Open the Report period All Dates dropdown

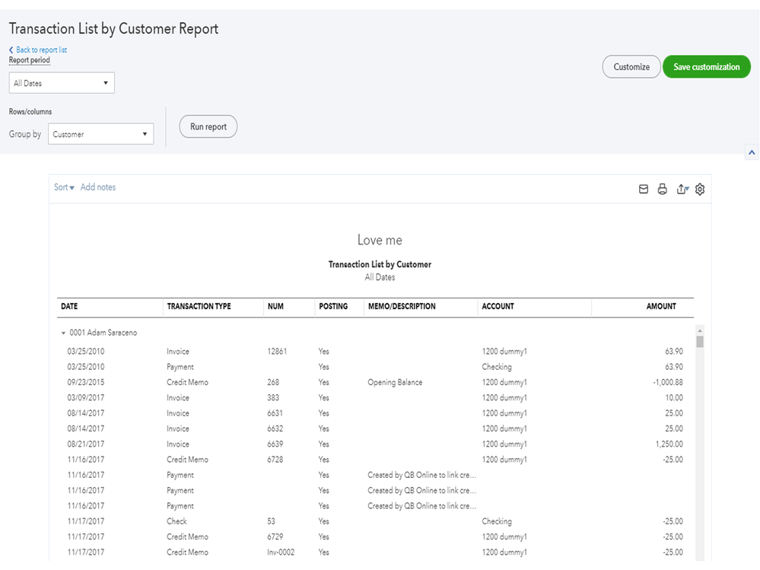tap(62, 83)
